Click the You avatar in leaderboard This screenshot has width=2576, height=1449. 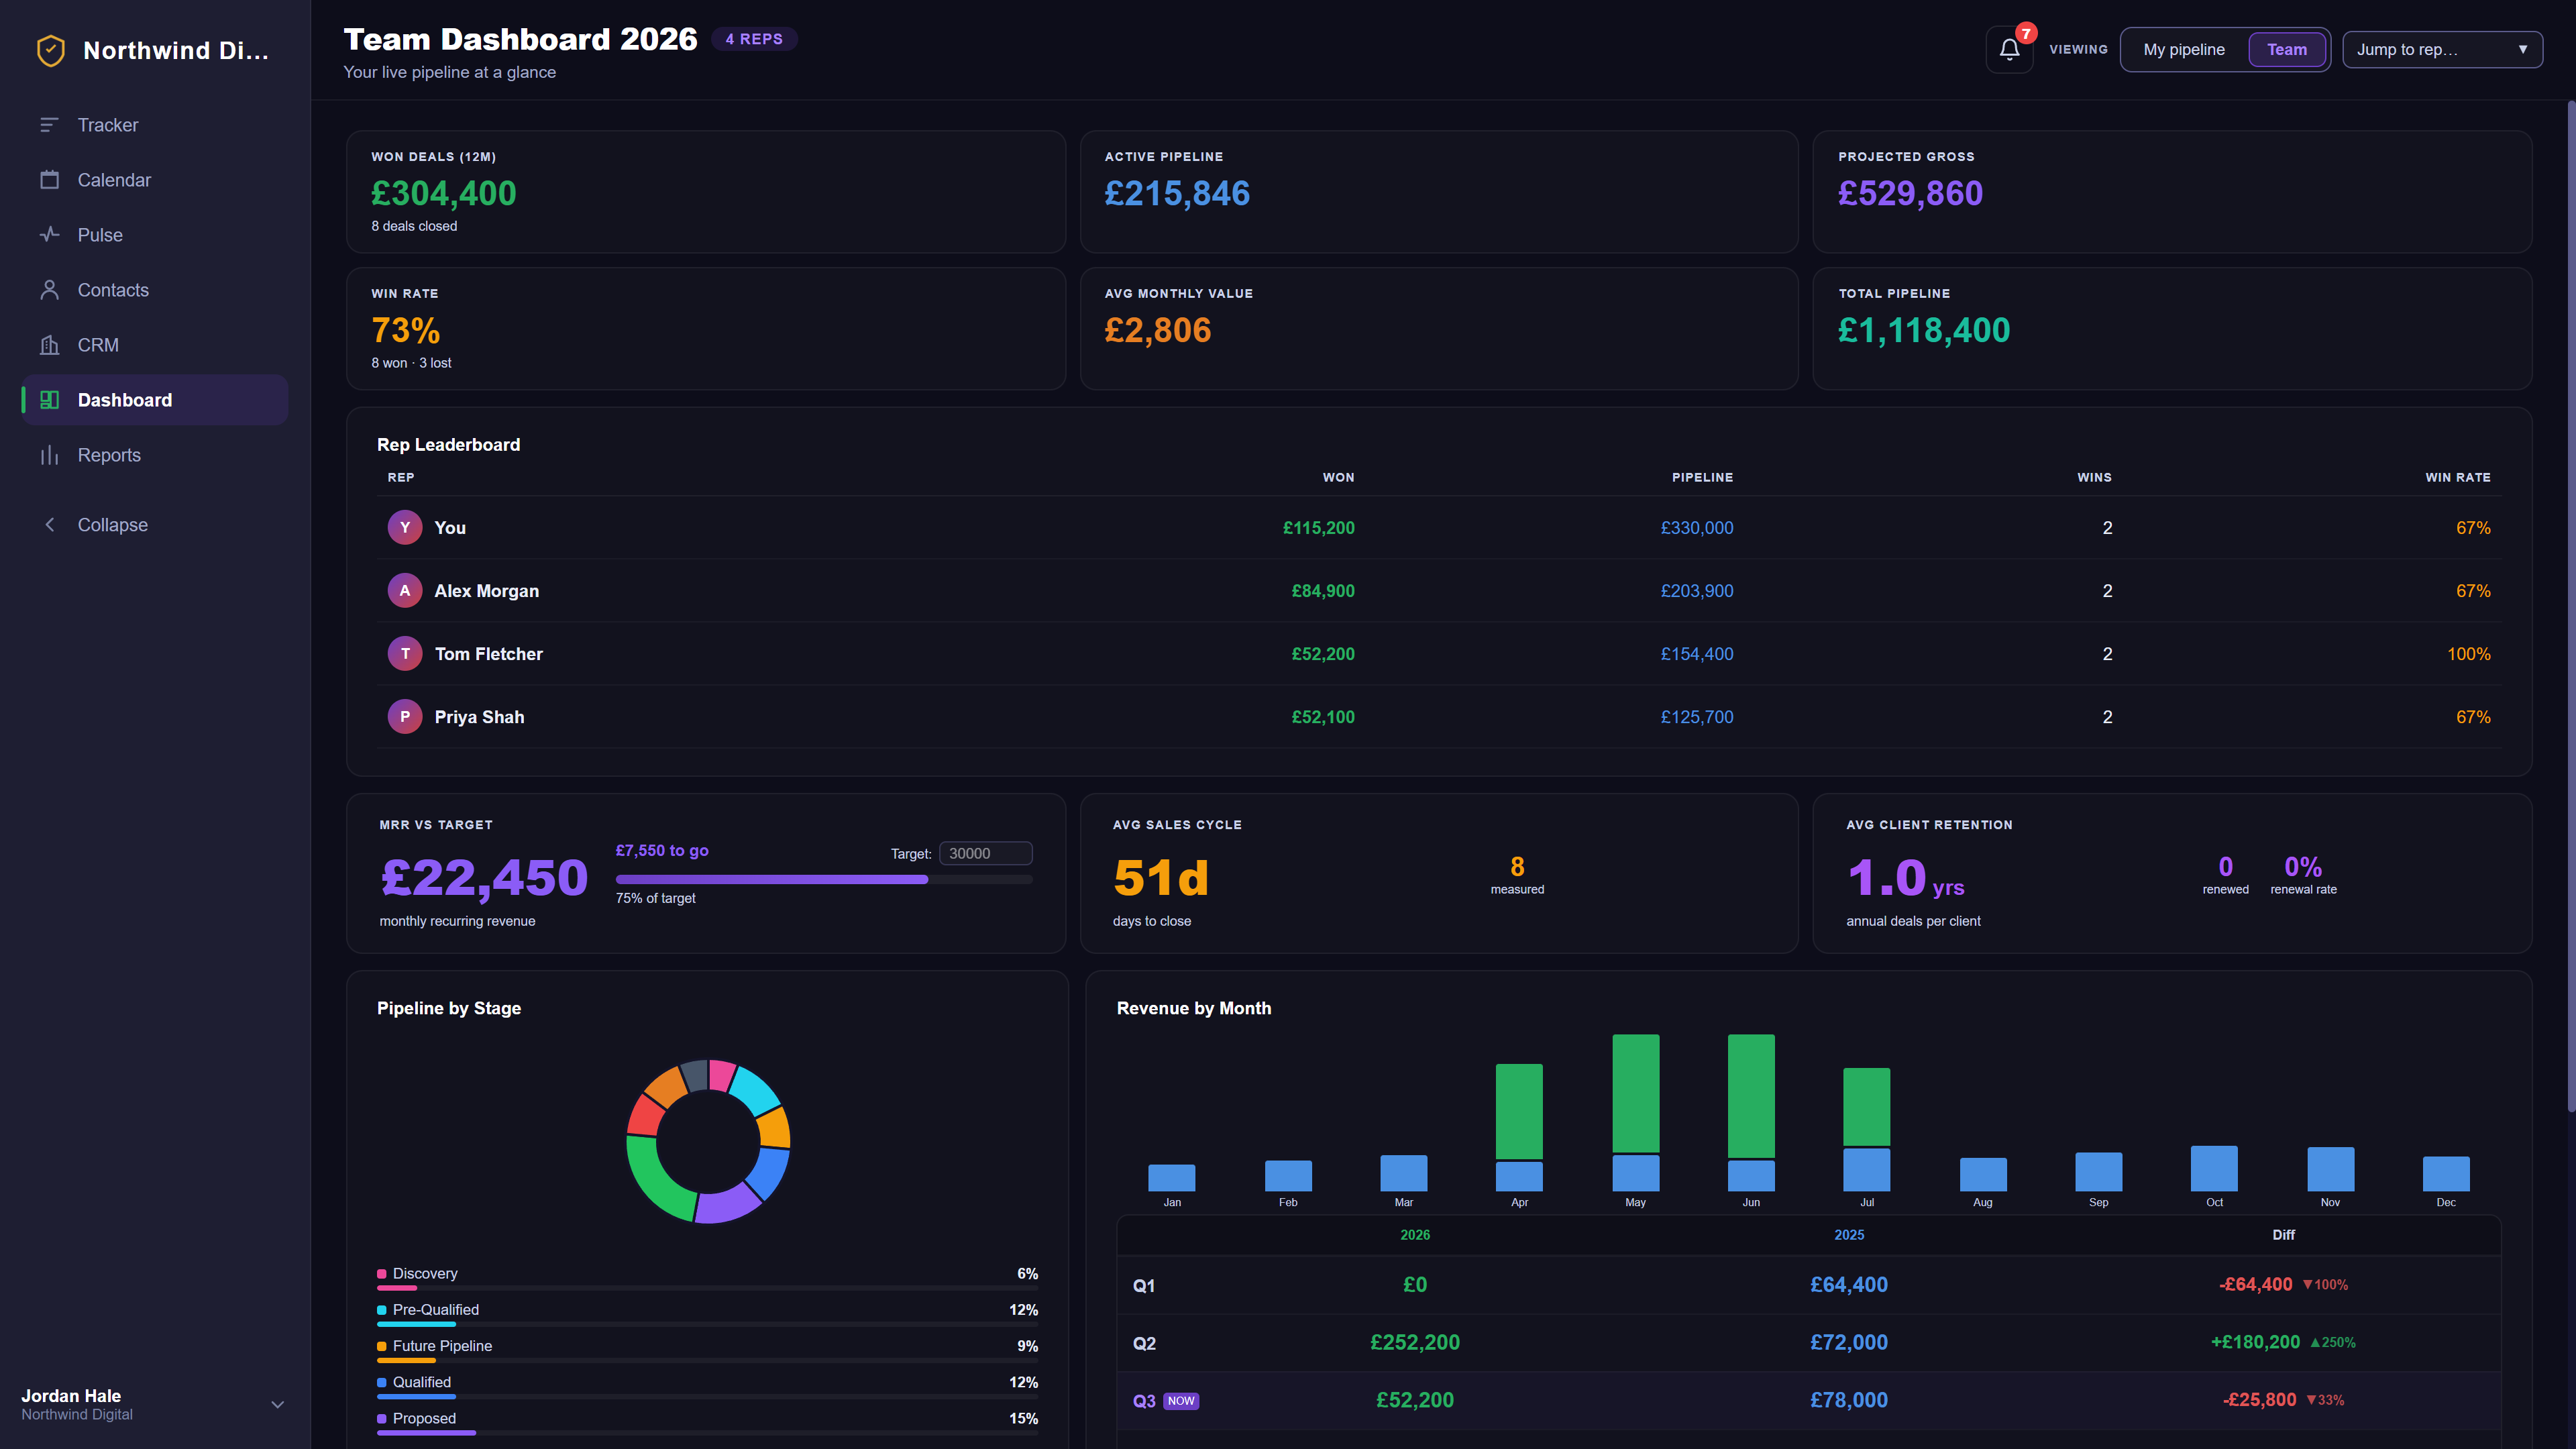(405, 527)
